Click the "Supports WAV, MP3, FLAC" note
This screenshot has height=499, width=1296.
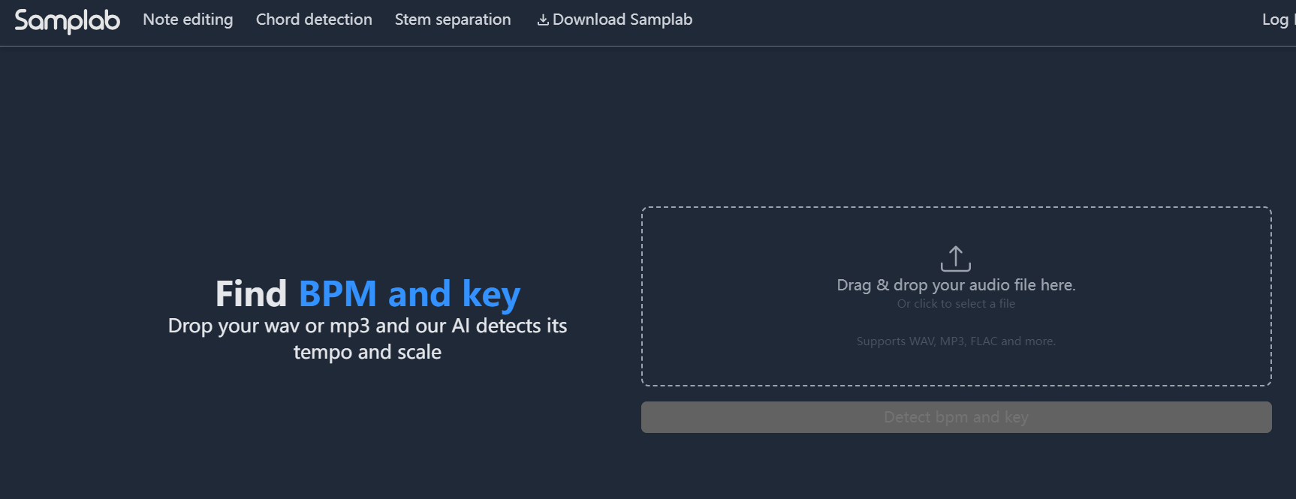(x=956, y=341)
